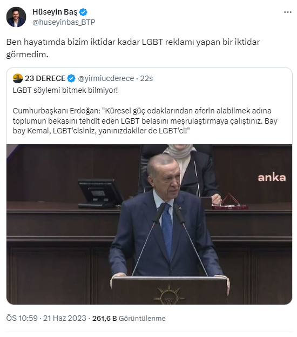Select the main tweet text about iktidar
This screenshot has height=337, width=297.
tap(133, 48)
